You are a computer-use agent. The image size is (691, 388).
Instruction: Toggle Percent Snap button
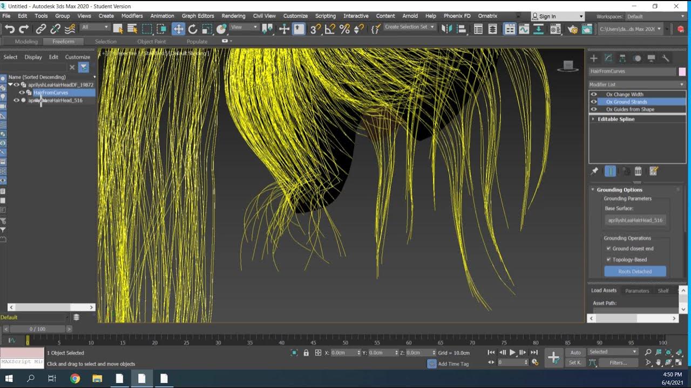coord(344,29)
